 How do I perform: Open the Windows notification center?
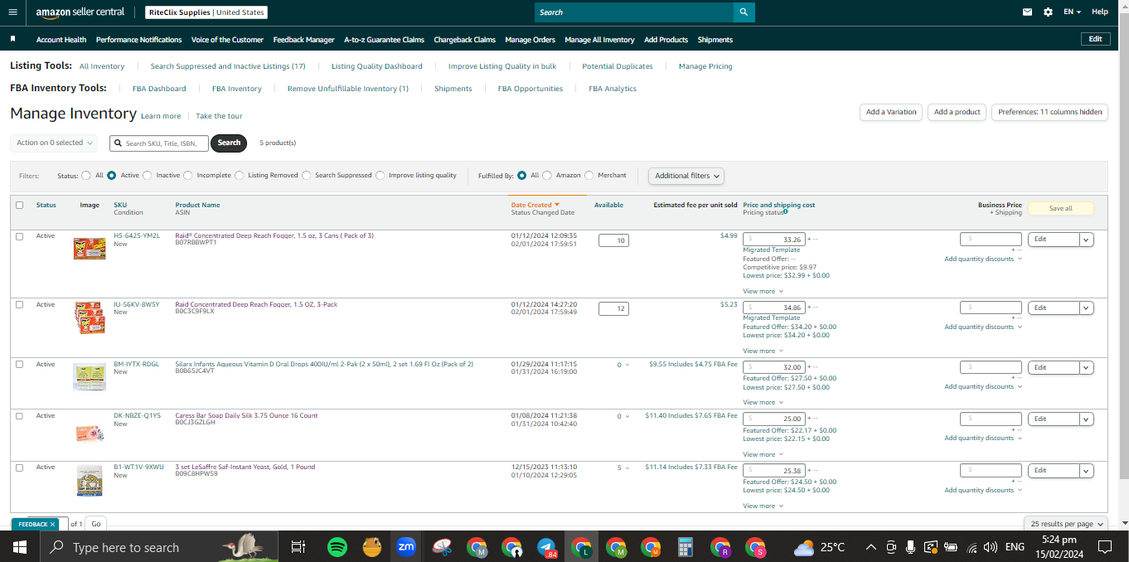[1104, 547]
